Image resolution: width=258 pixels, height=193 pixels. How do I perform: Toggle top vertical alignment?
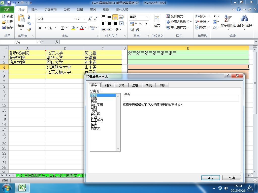tap(104, 17)
